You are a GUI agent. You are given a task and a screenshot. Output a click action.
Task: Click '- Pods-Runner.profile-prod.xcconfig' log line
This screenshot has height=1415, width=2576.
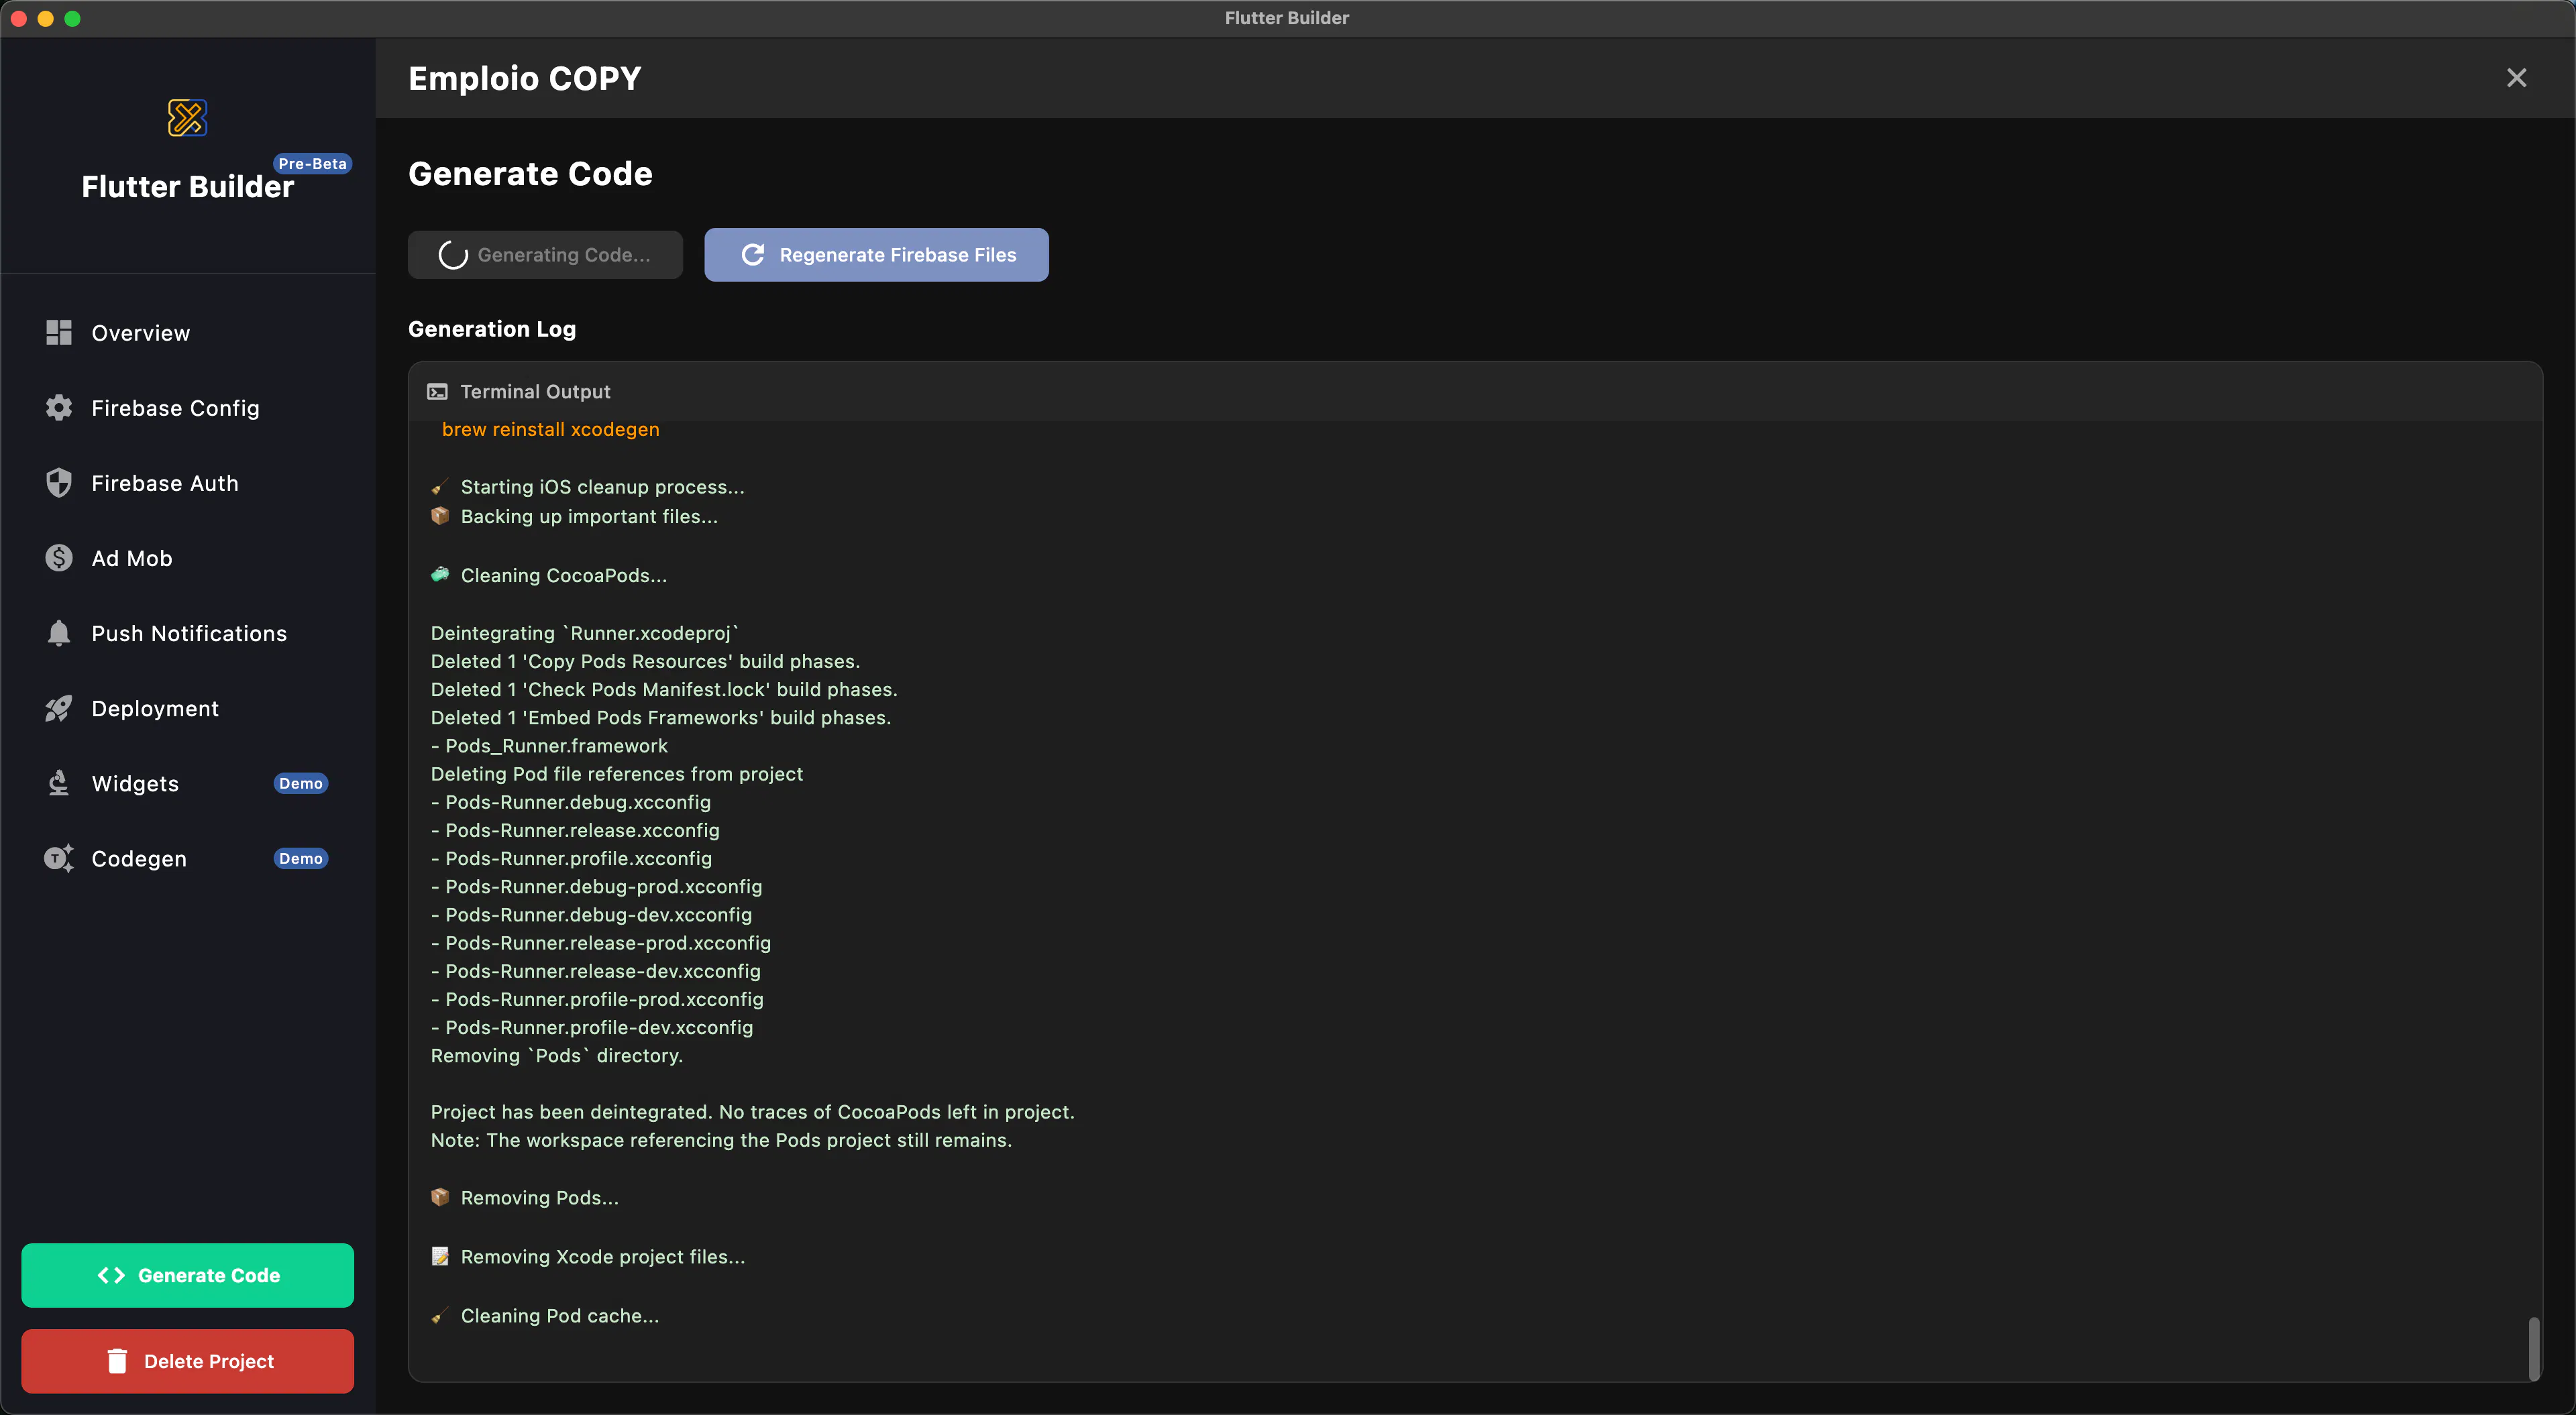tap(597, 999)
